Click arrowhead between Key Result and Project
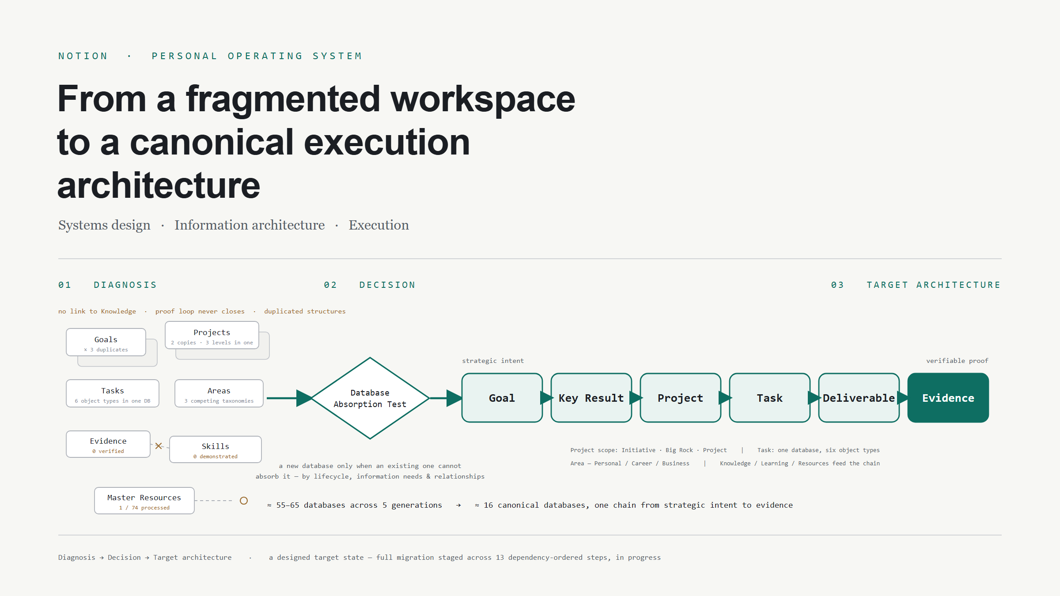 (x=636, y=398)
